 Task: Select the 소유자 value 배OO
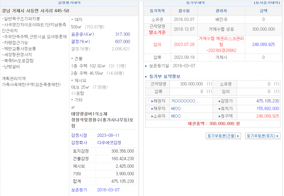point(176,116)
